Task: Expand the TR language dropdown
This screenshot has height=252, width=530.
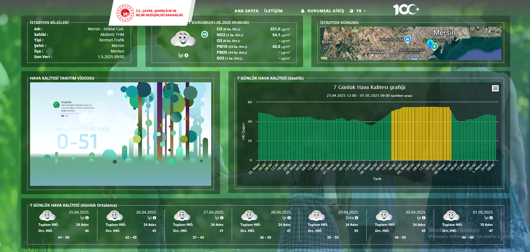Action: tap(359, 11)
